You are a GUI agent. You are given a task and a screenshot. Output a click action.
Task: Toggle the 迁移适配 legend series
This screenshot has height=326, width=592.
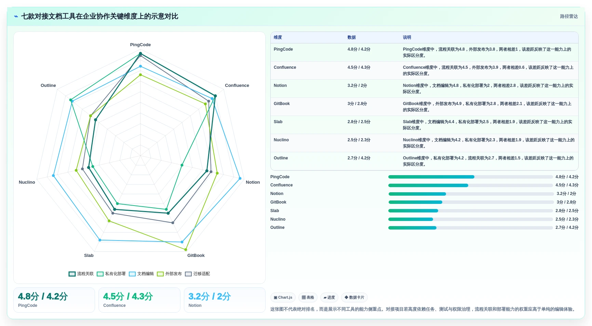pyautogui.click(x=197, y=274)
